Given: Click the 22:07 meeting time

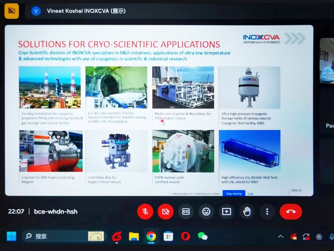Looking at the screenshot, I should [x=16, y=212].
